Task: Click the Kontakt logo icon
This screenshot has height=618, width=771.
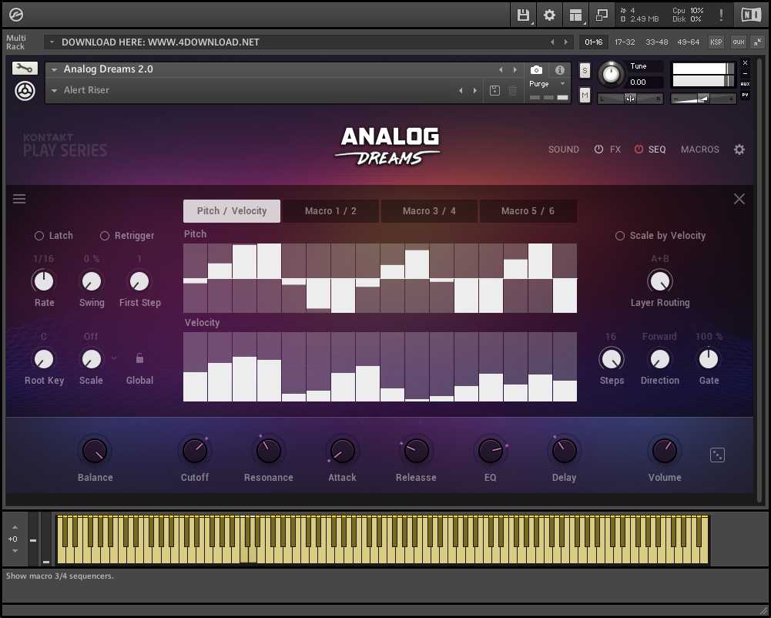Action: coord(15,15)
